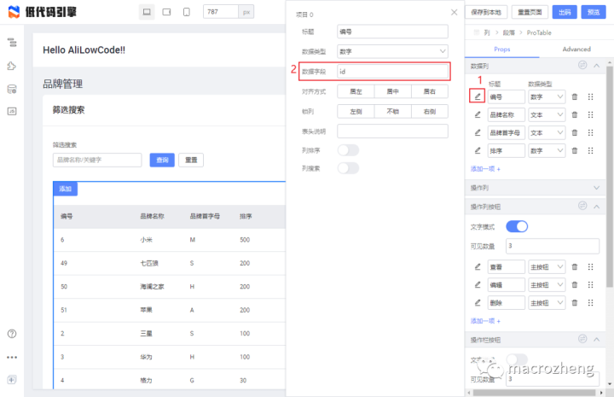Open the JS source panel icon
The height and width of the screenshot is (397, 614).
(12, 111)
